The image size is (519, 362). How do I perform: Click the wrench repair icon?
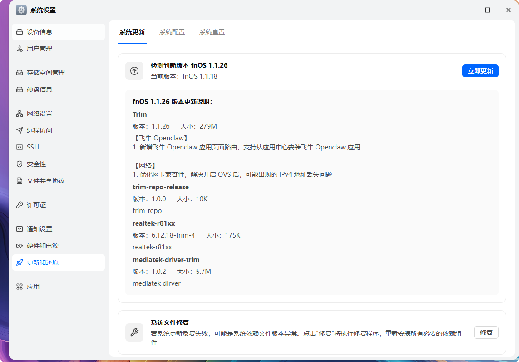coord(134,332)
